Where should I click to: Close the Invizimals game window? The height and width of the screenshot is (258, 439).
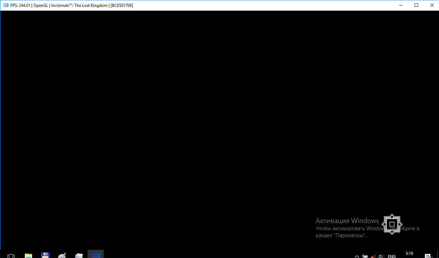[431, 5]
